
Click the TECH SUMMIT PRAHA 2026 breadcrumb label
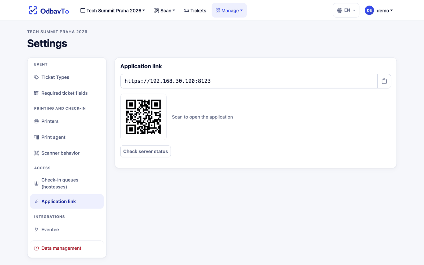(57, 32)
